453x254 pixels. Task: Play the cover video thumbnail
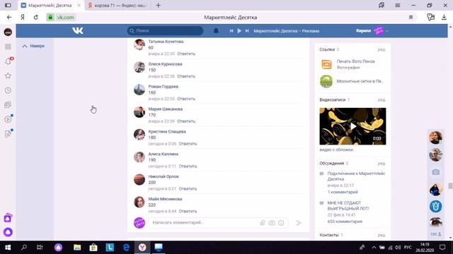(x=352, y=126)
